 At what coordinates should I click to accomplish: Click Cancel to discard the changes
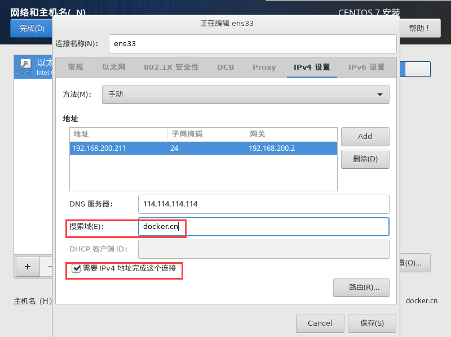click(320, 323)
